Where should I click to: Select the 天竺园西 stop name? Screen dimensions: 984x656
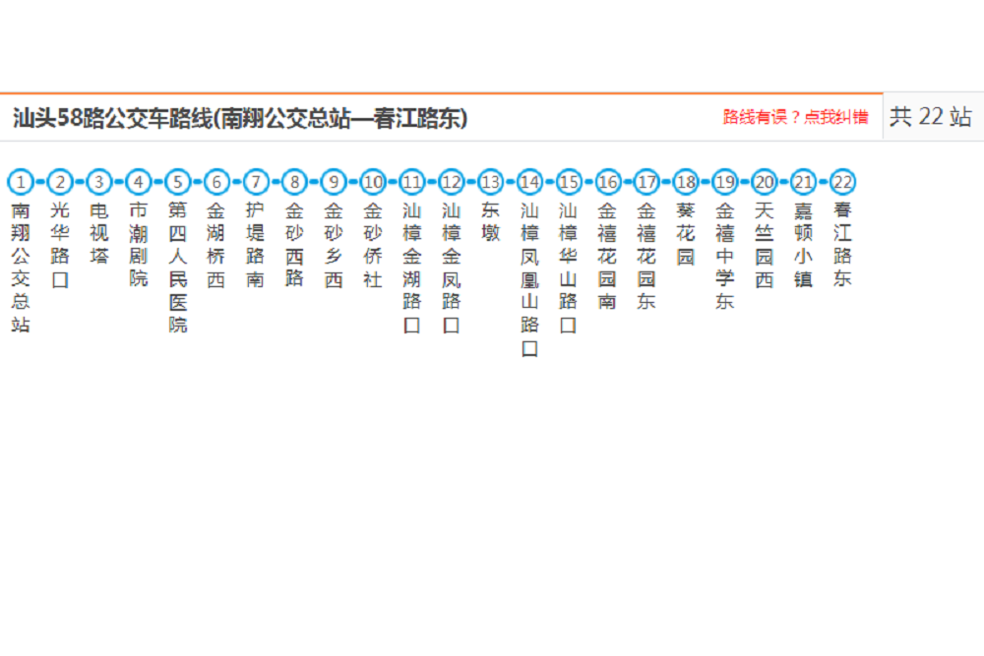764,245
